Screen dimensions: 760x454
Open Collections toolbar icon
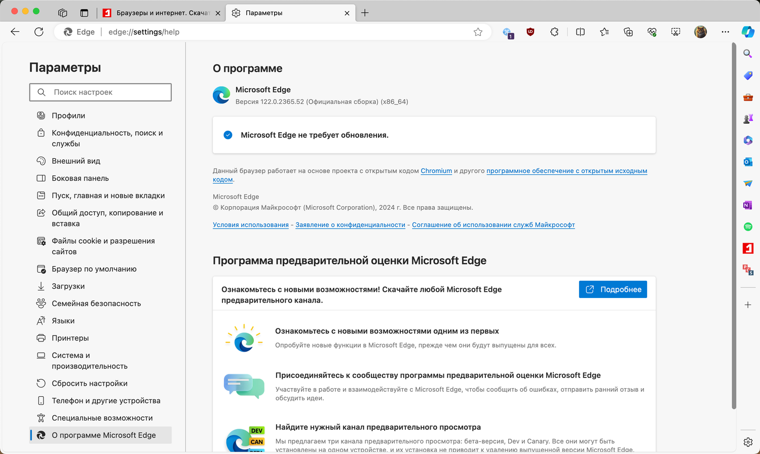click(628, 32)
